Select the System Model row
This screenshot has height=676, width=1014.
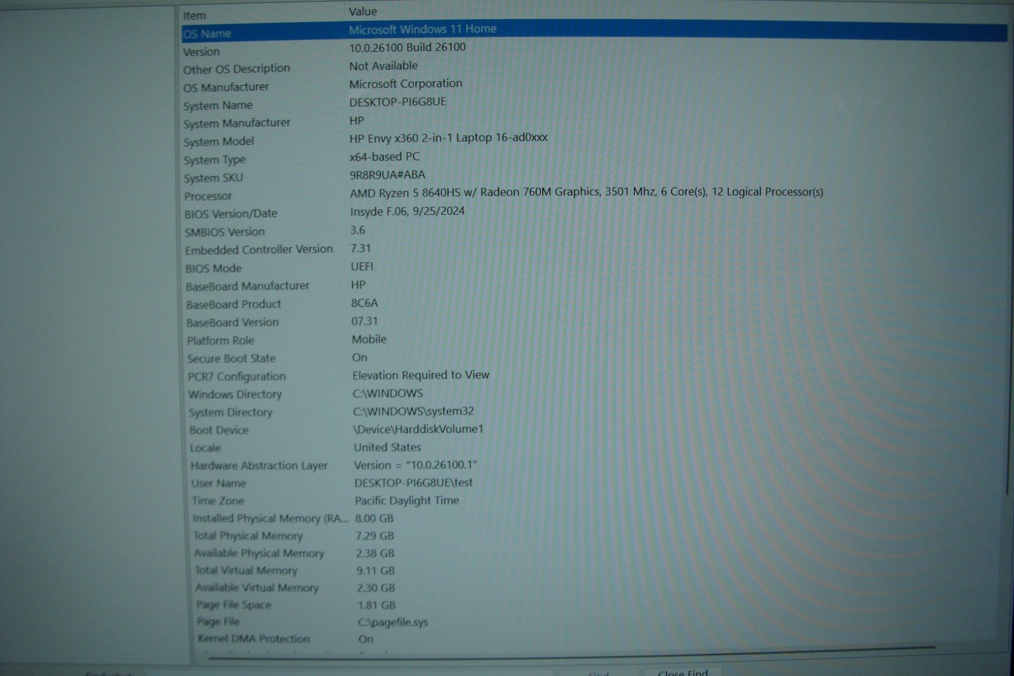coord(219,141)
